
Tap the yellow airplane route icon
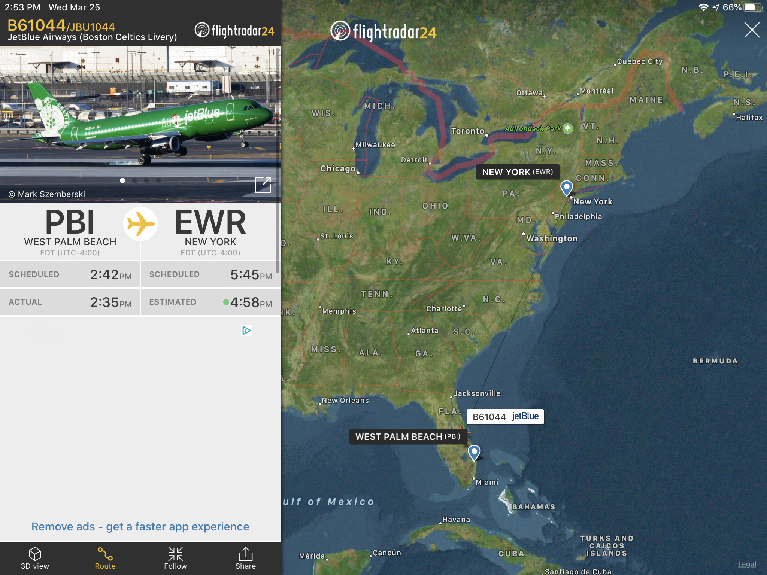[x=140, y=223]
